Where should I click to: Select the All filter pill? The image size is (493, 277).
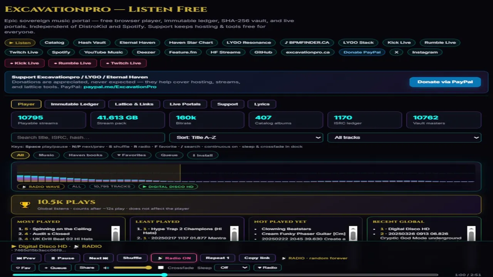[x=20, y=155]
